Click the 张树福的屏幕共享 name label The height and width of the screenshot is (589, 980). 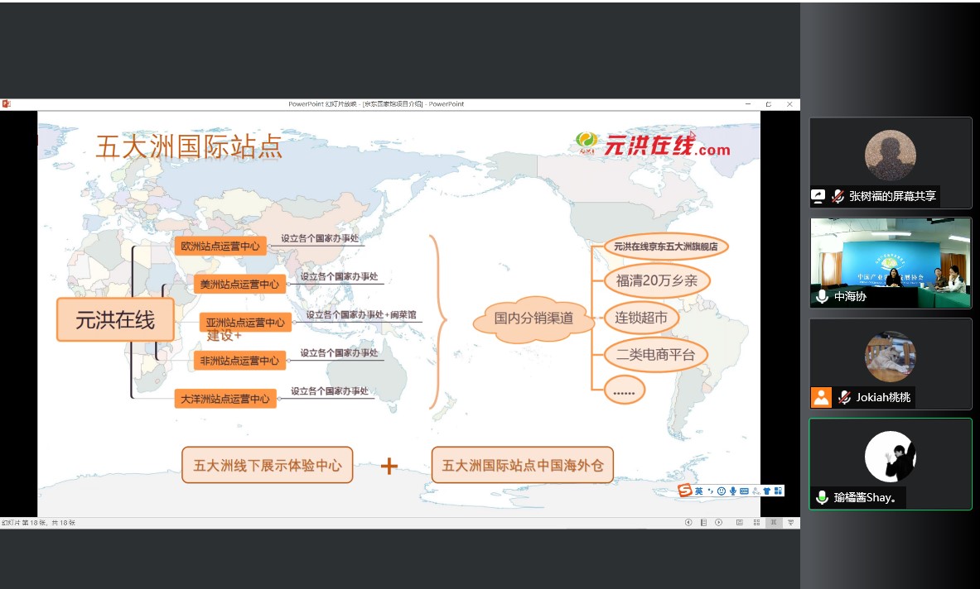click(892, 197)
